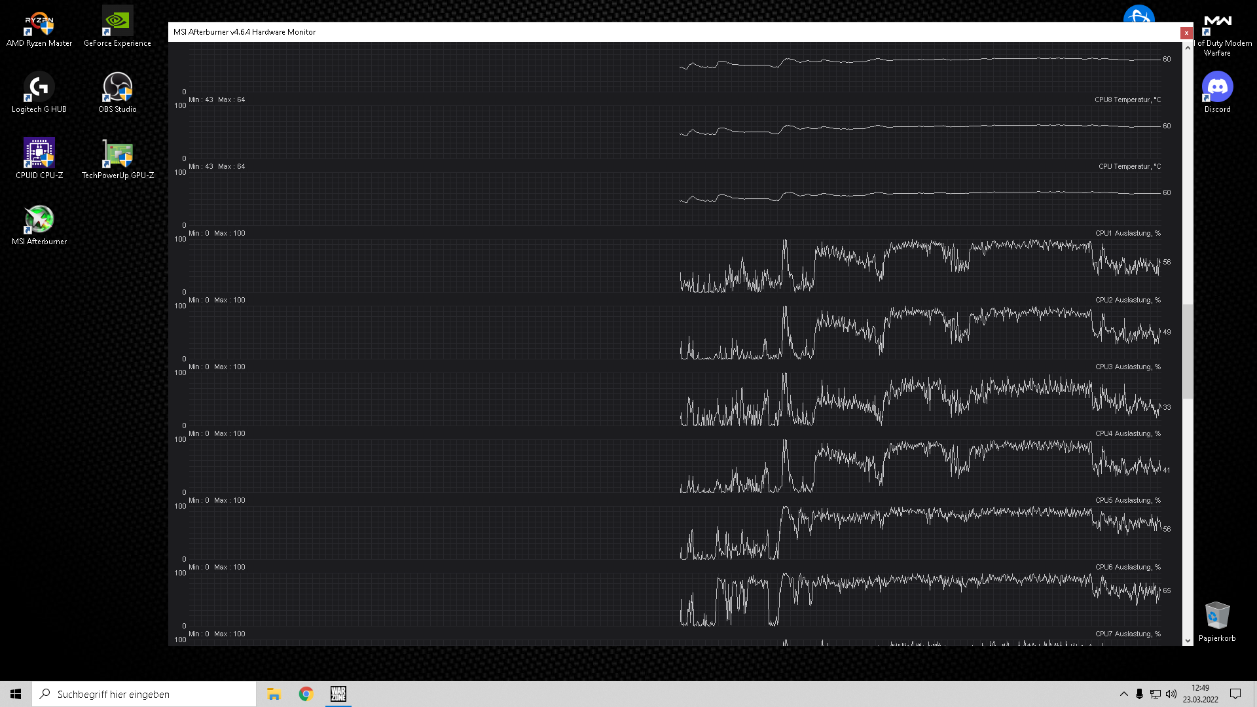The image size is (1257, 707).
Task: Click the hardware monitor scrollbar thumb
Action: (x=1188, y=351)
